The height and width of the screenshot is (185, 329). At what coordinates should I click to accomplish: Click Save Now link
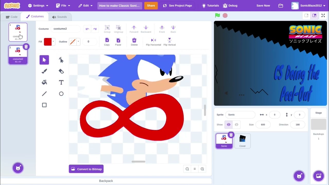pos(263,6)
